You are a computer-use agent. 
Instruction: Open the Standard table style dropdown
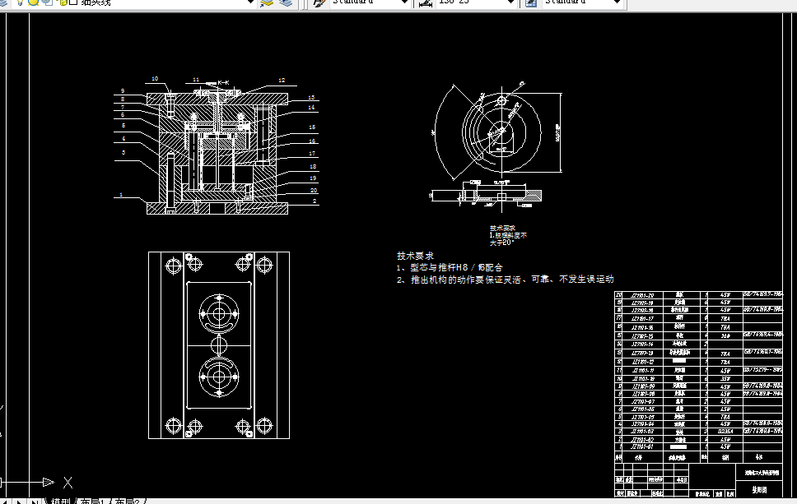(x=618, y=4)
